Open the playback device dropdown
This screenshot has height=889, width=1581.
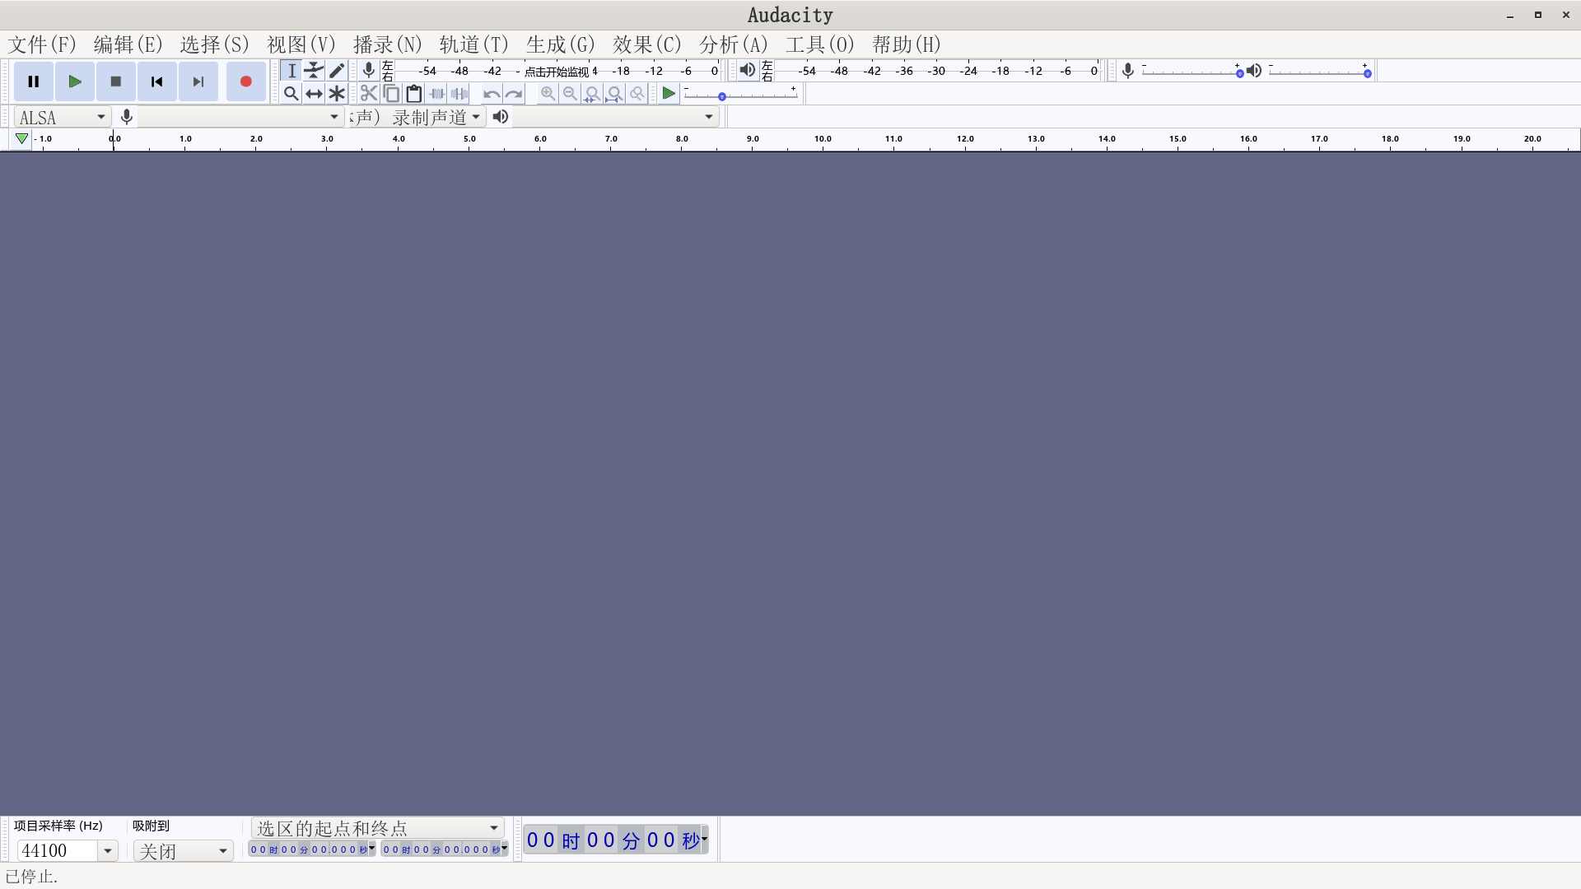[x=615, y=117]
